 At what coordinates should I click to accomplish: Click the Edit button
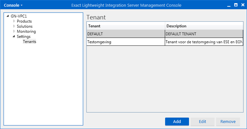(x=203, y=122)
